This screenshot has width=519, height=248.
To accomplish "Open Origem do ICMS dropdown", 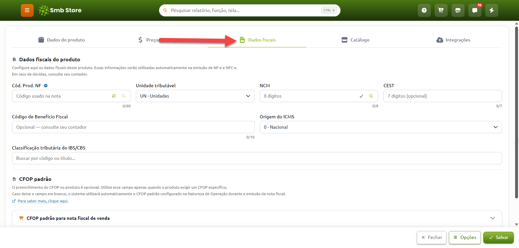I will pyautogui.click(x=381, y=127).
